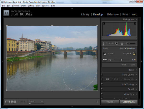Open the Develop menu
144x109 pixels.
point(15,6)
